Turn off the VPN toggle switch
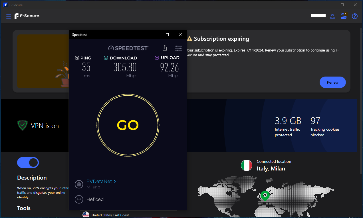Image resolution: width=363 pixels, height=218 pixels. tap(28, 163)
